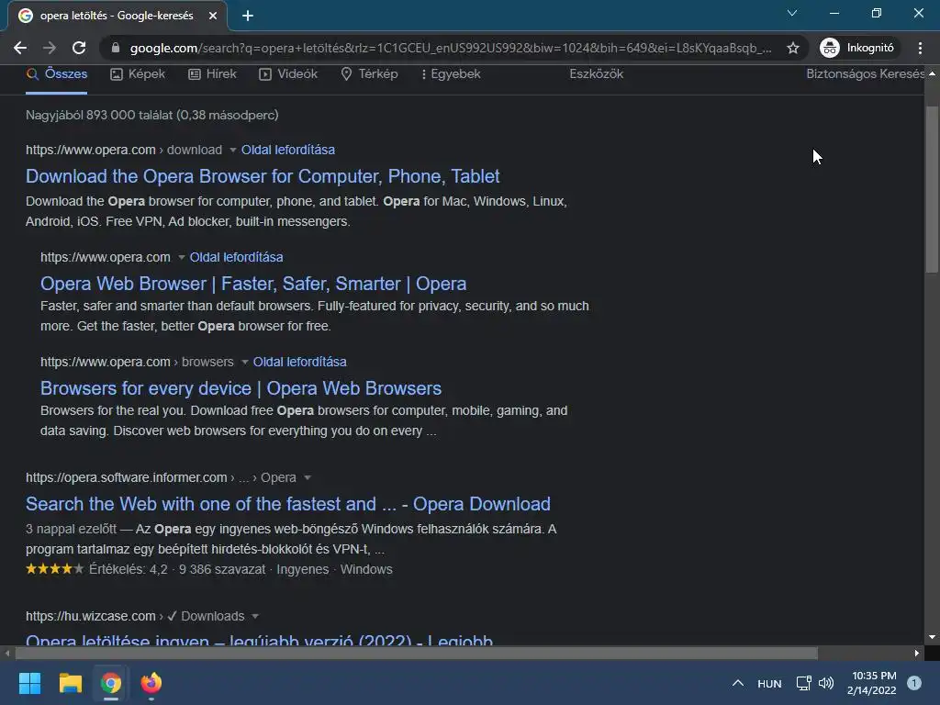940x705 pixels.
Task: Expand arrow next to opera.software.informer.com
Action: pyautogui.click(x=308, y=477)
